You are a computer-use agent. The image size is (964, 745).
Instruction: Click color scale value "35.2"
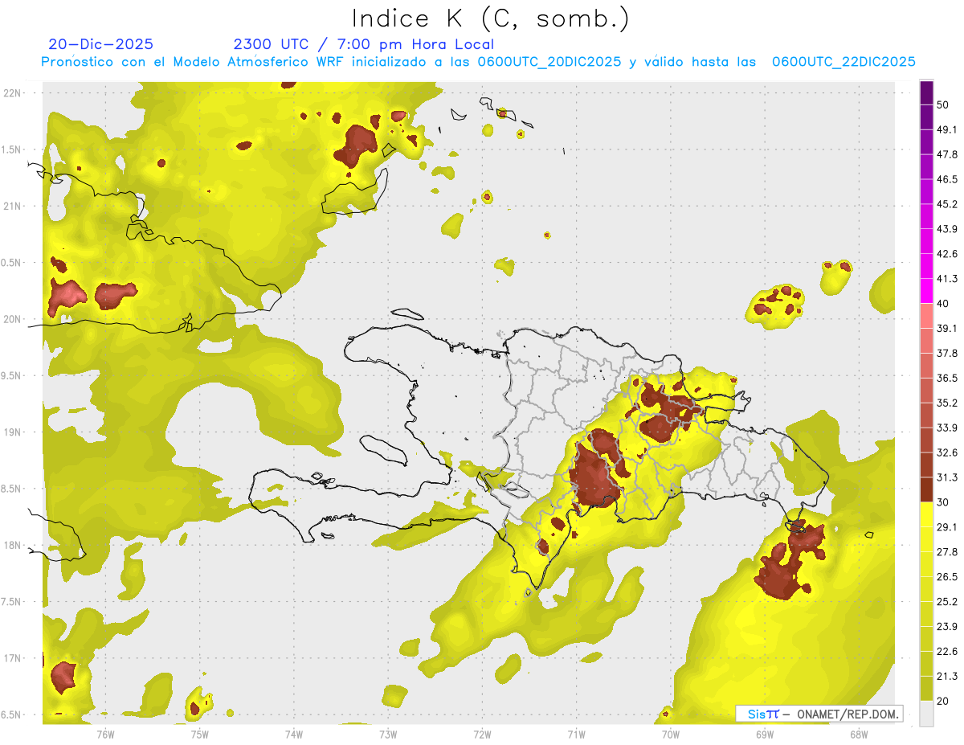coord(947,403)
